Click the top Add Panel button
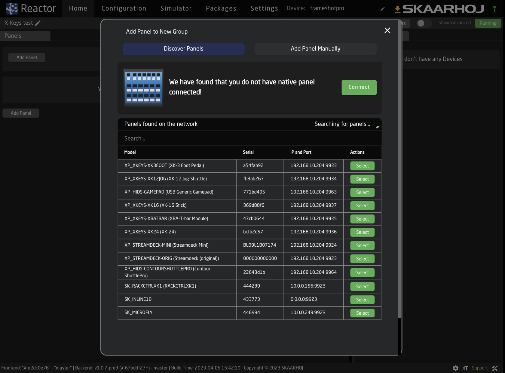Viewport: 505px width, 373px height. coord(27,57)
